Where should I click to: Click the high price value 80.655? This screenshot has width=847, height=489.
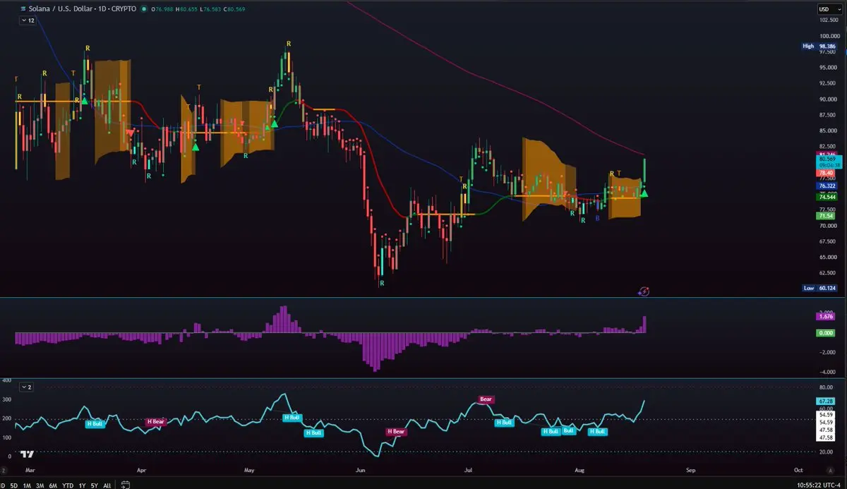coord(188,9)
